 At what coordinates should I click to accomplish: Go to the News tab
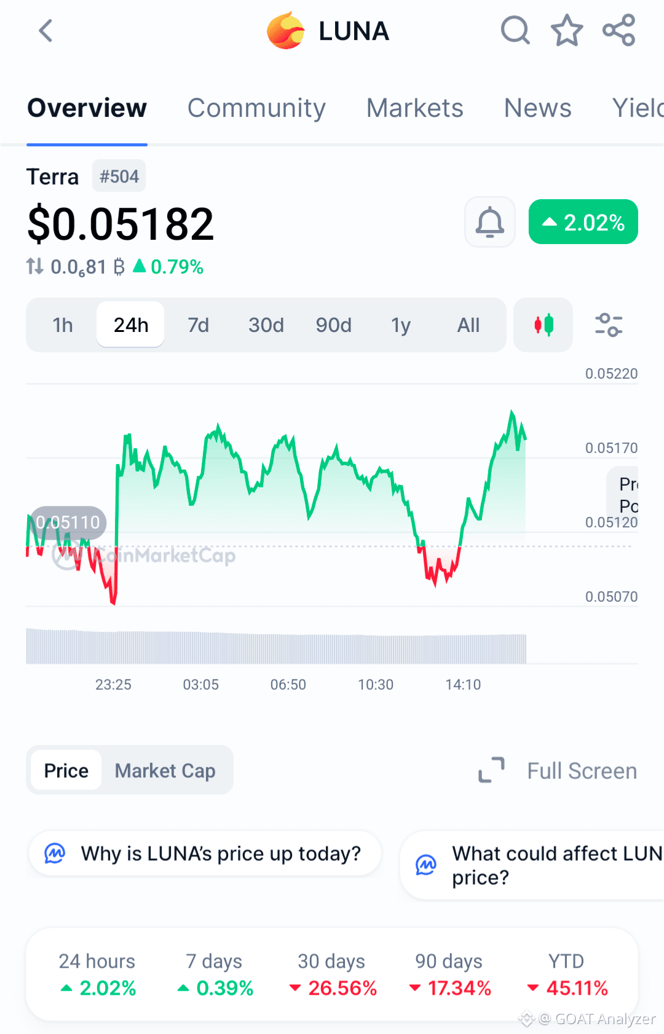(x=538, y=108)
